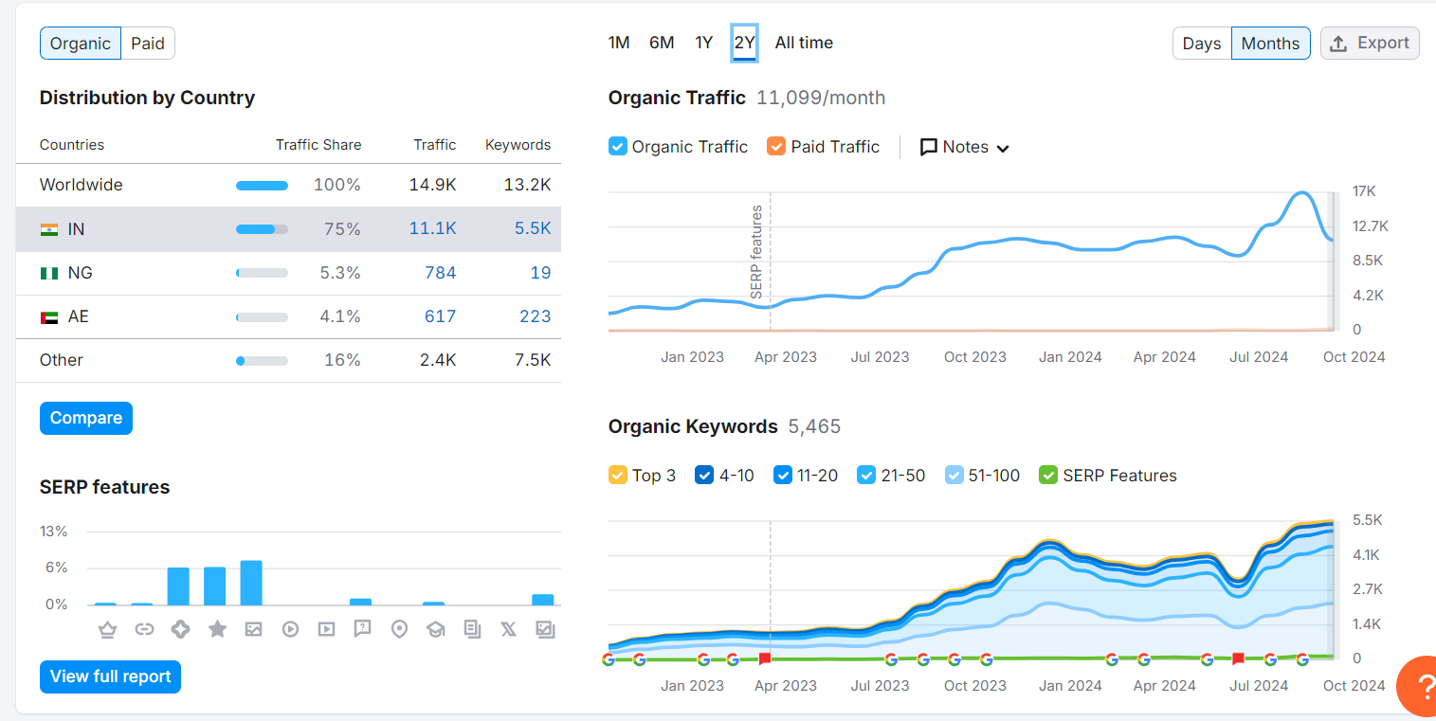Viewport: 1436px width, 721px height.
Task: Switch chart granularity to Days
Action: pyautogui.click(x=1201, y=44)
